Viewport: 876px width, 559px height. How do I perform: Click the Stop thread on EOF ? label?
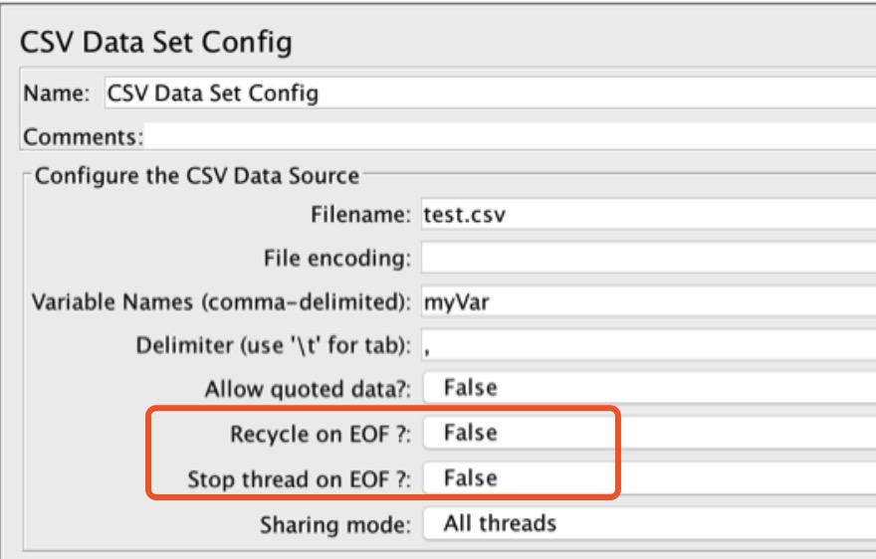300,479
